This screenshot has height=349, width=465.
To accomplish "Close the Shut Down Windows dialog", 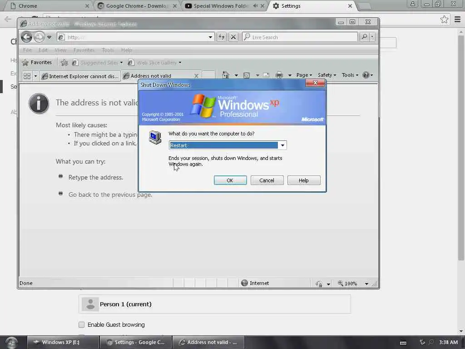I will tap(315, 83).
